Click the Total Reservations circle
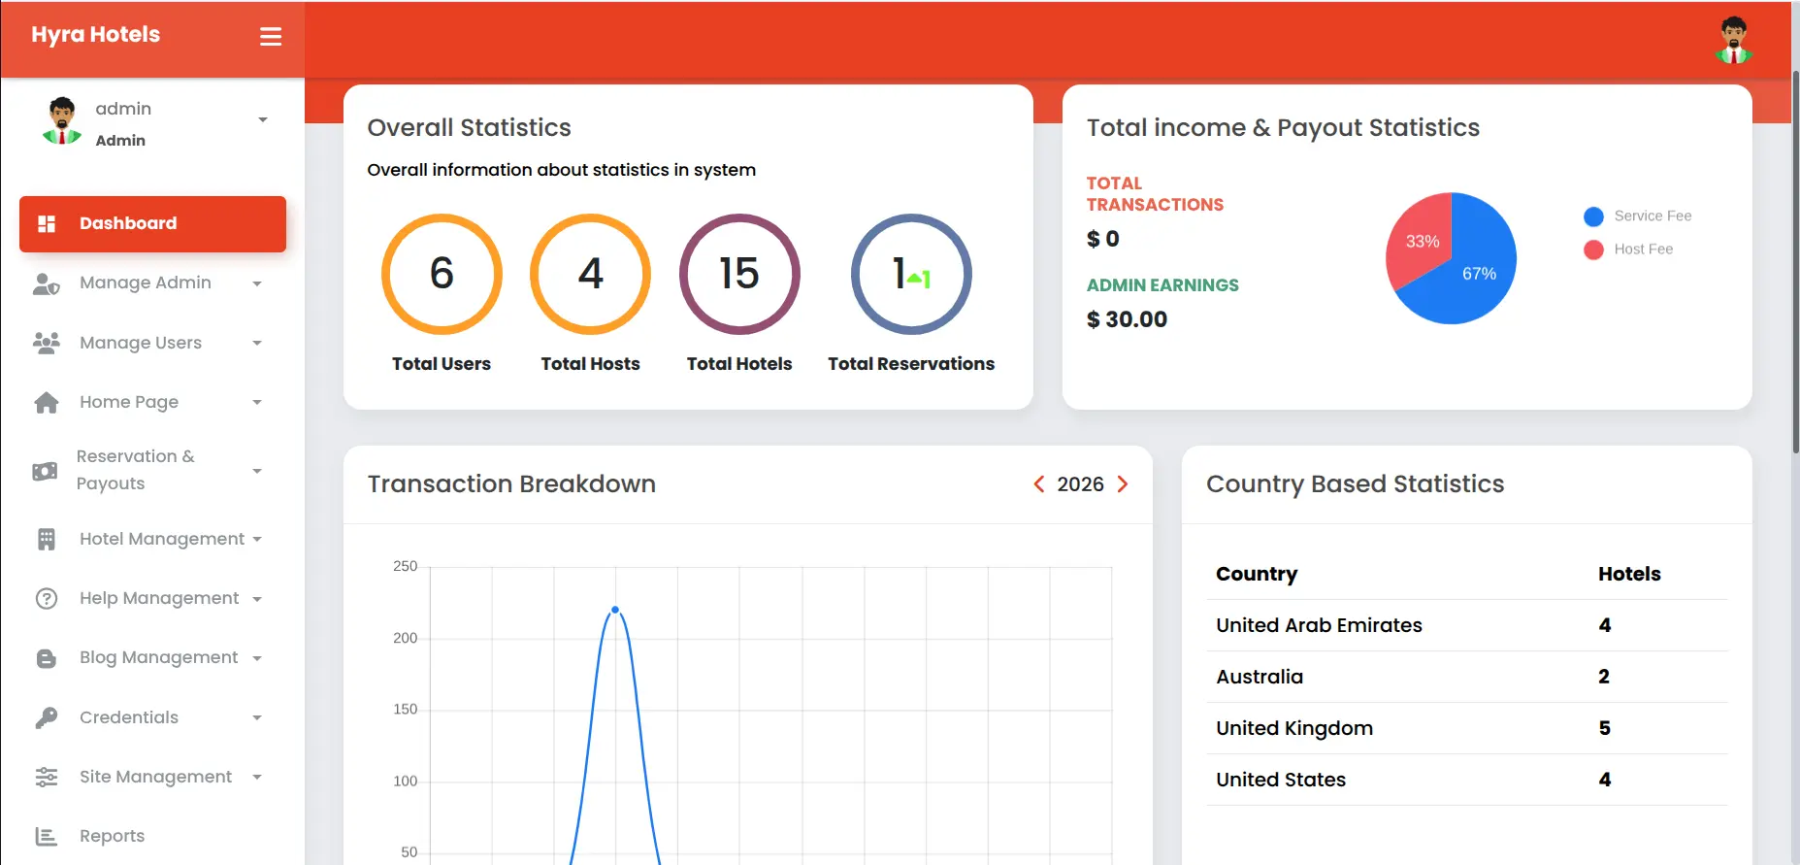Image resolution: width=1800 pixels, height=865 pixels. (x=911, y=274)
